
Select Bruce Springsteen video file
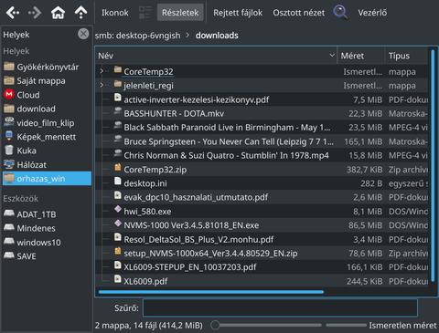click(262, 141)
